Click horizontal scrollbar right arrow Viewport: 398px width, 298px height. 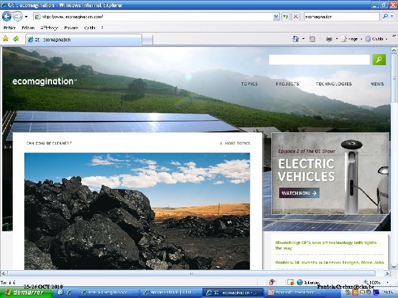tap(387, 274)
